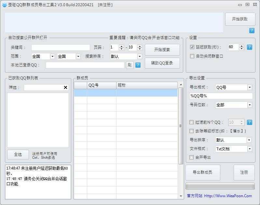Enable 过滤前N个QQ checkbox
The width and height of the screenshot is (260, 205).
(x=191, y=122)
